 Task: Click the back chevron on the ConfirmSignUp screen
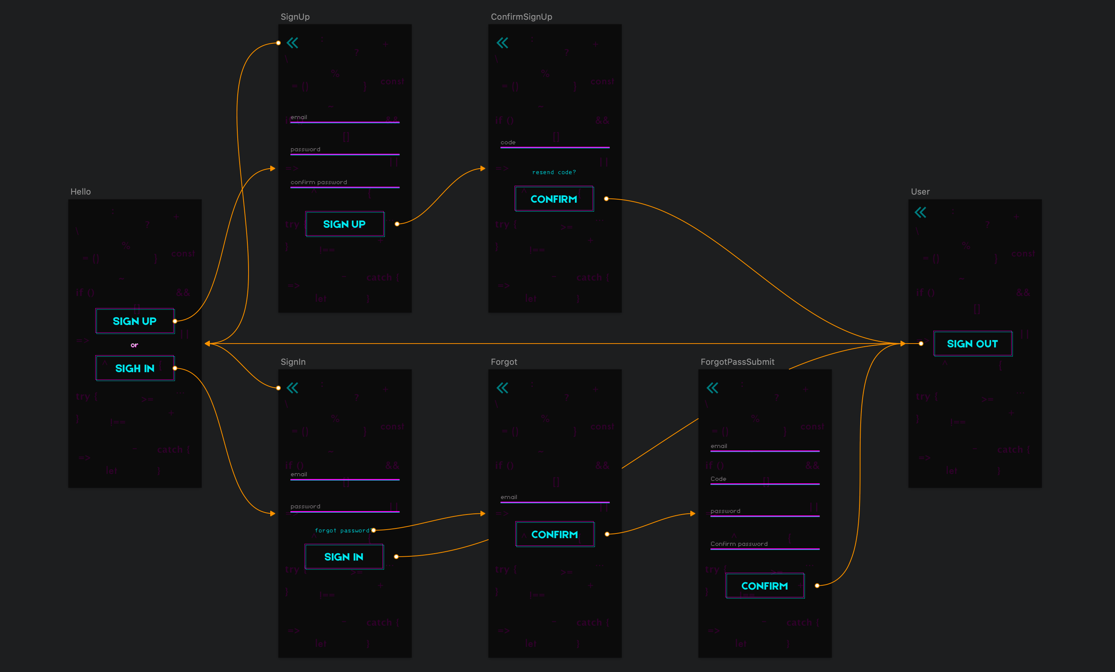coord(503,42)
